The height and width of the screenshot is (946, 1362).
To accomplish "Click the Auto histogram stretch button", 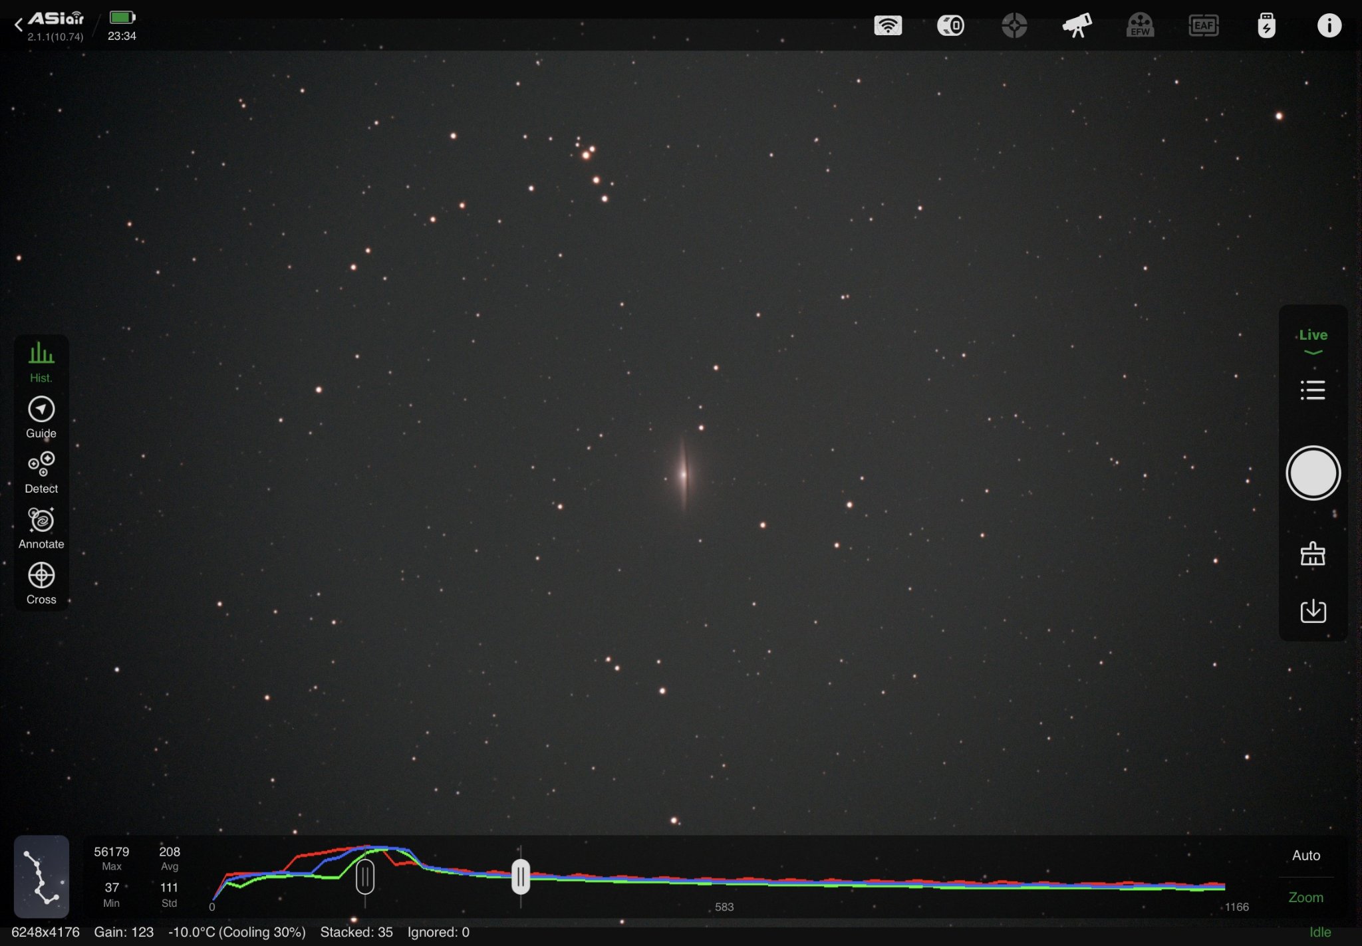I will click(1305, 856).
